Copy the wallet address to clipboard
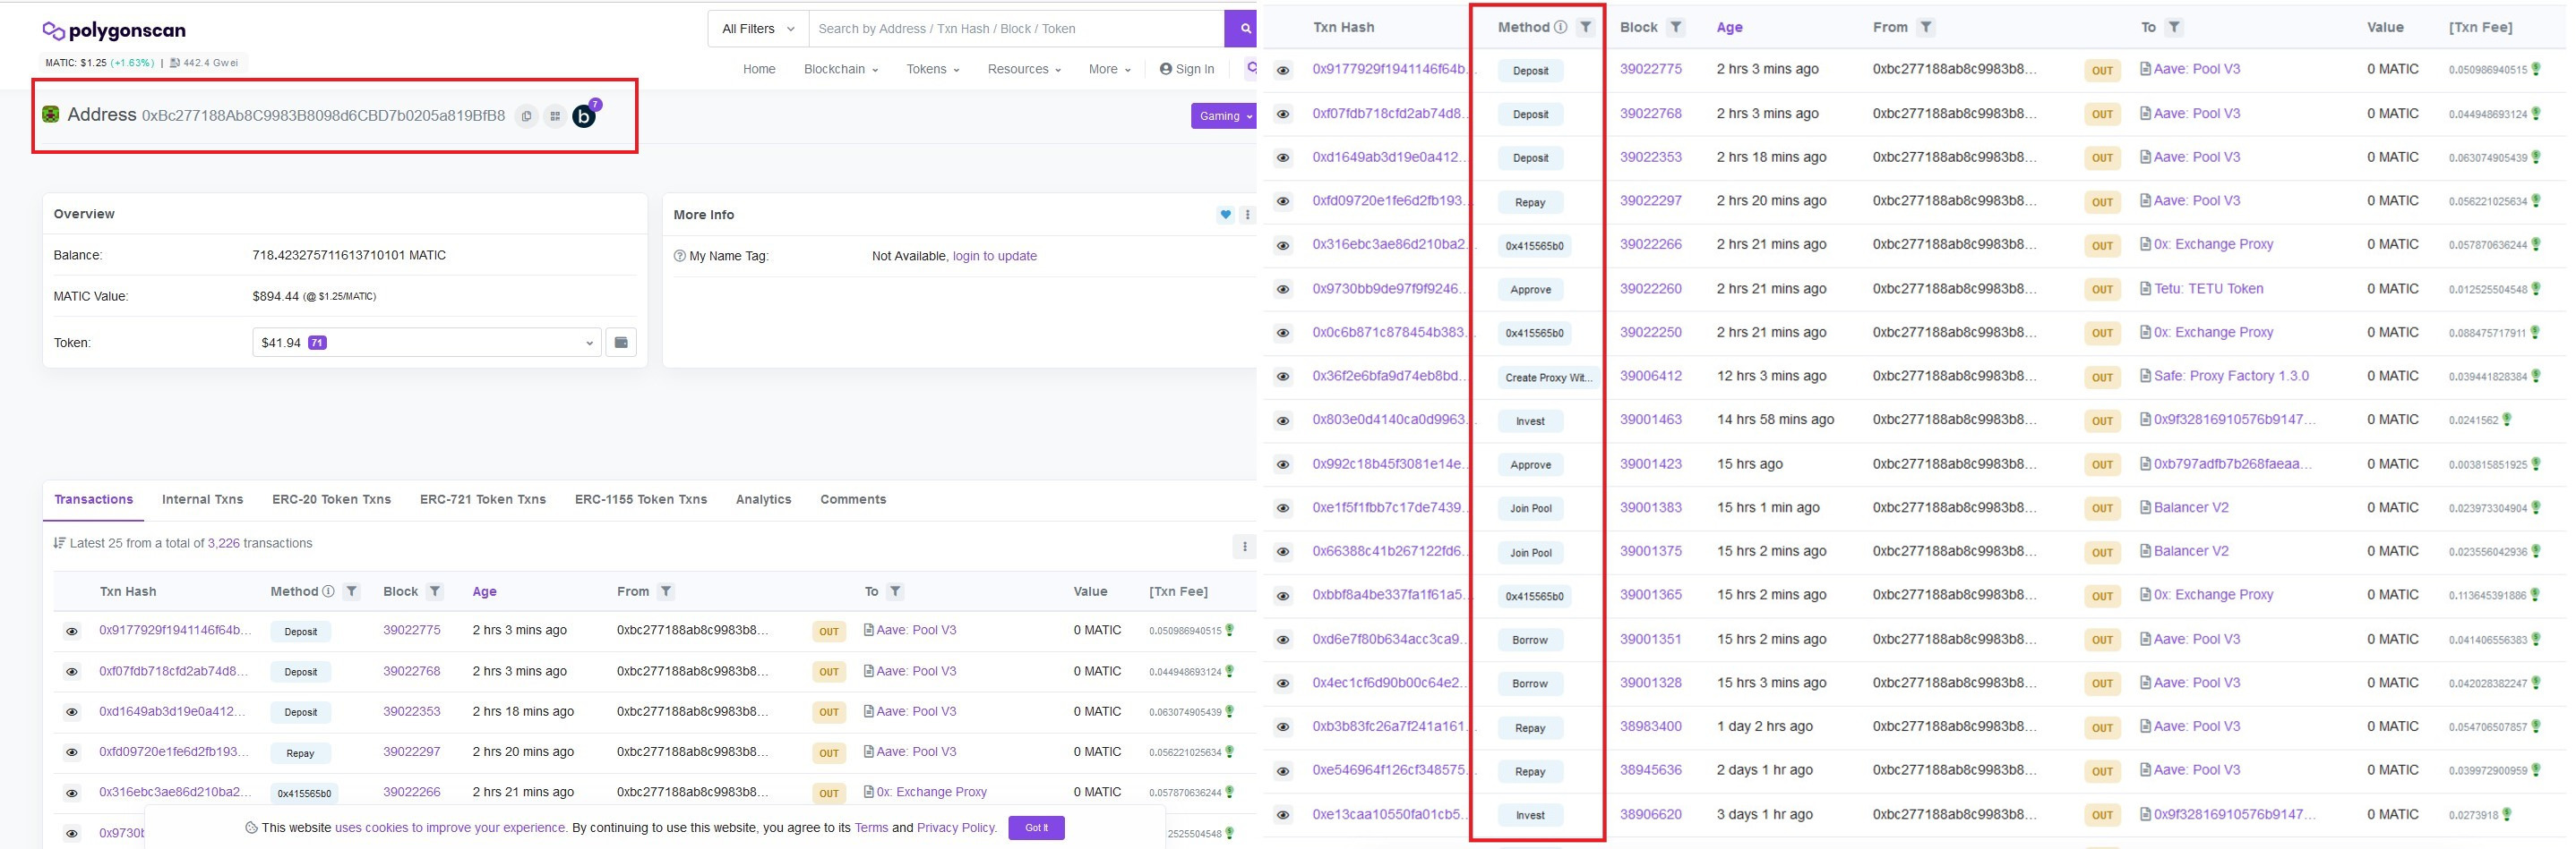This screenshot has width=2576, height=849. (526, 117)
